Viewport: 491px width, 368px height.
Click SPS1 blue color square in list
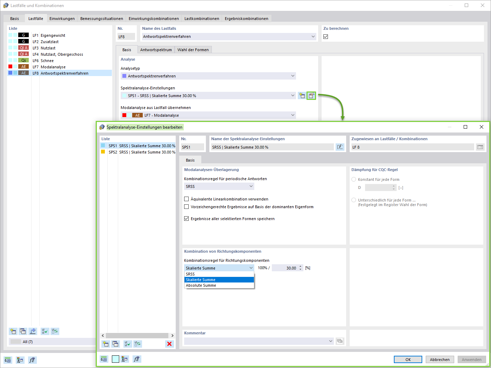103,145
